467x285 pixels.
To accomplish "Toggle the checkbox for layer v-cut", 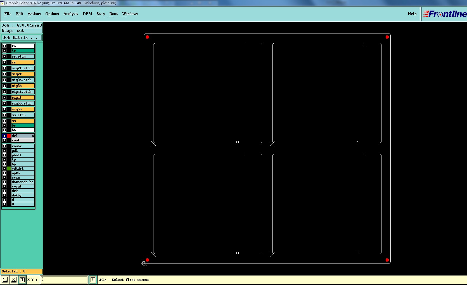I will click(4, 186).
